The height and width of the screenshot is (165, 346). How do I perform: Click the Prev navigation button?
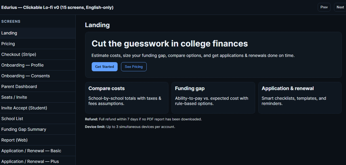click(324, 7)
